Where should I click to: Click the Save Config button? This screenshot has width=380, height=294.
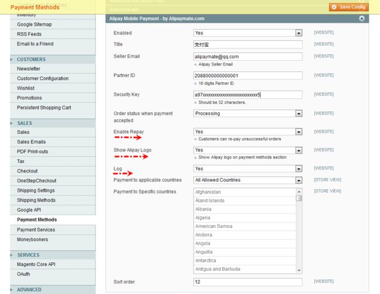pos(349,7)
